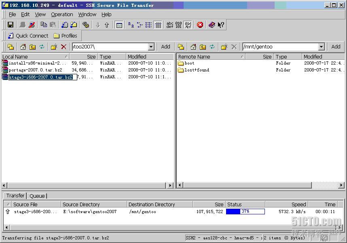
Task: Delete selected local file red X
Action: pyautogui.click(x=64, y=47)
